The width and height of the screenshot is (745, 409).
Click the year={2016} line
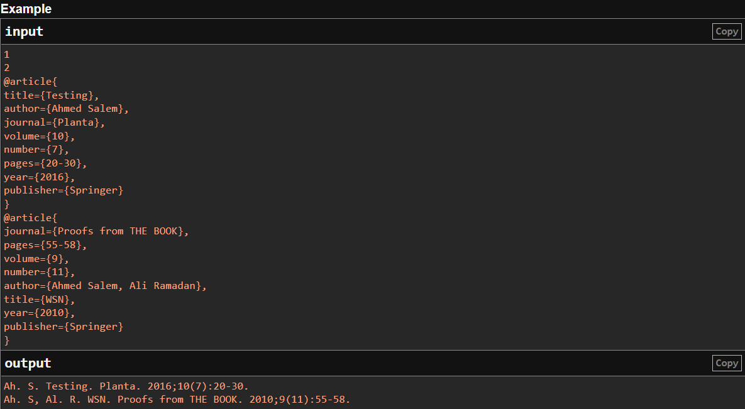42,177
